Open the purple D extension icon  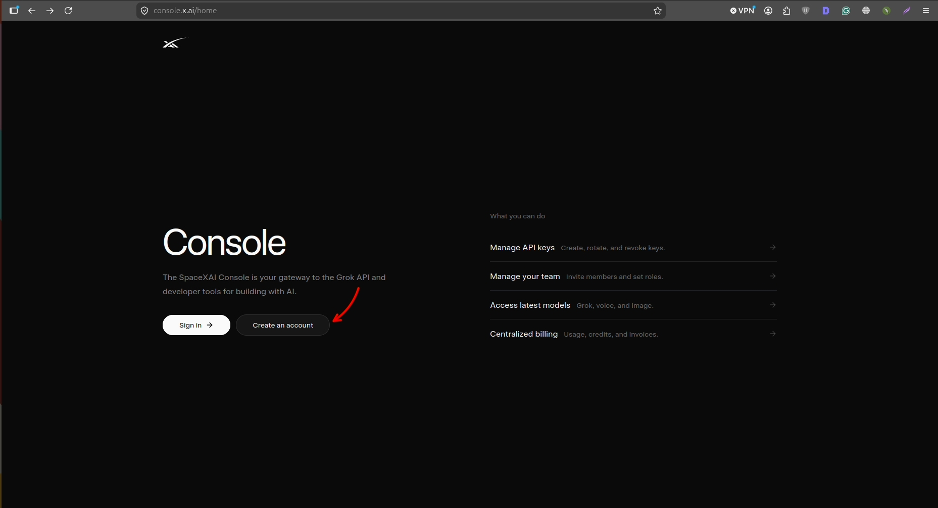[x=826, y=11]
